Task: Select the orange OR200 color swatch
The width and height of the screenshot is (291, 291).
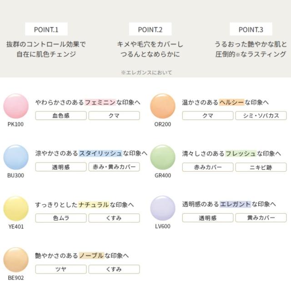Action: click(163, 106)
